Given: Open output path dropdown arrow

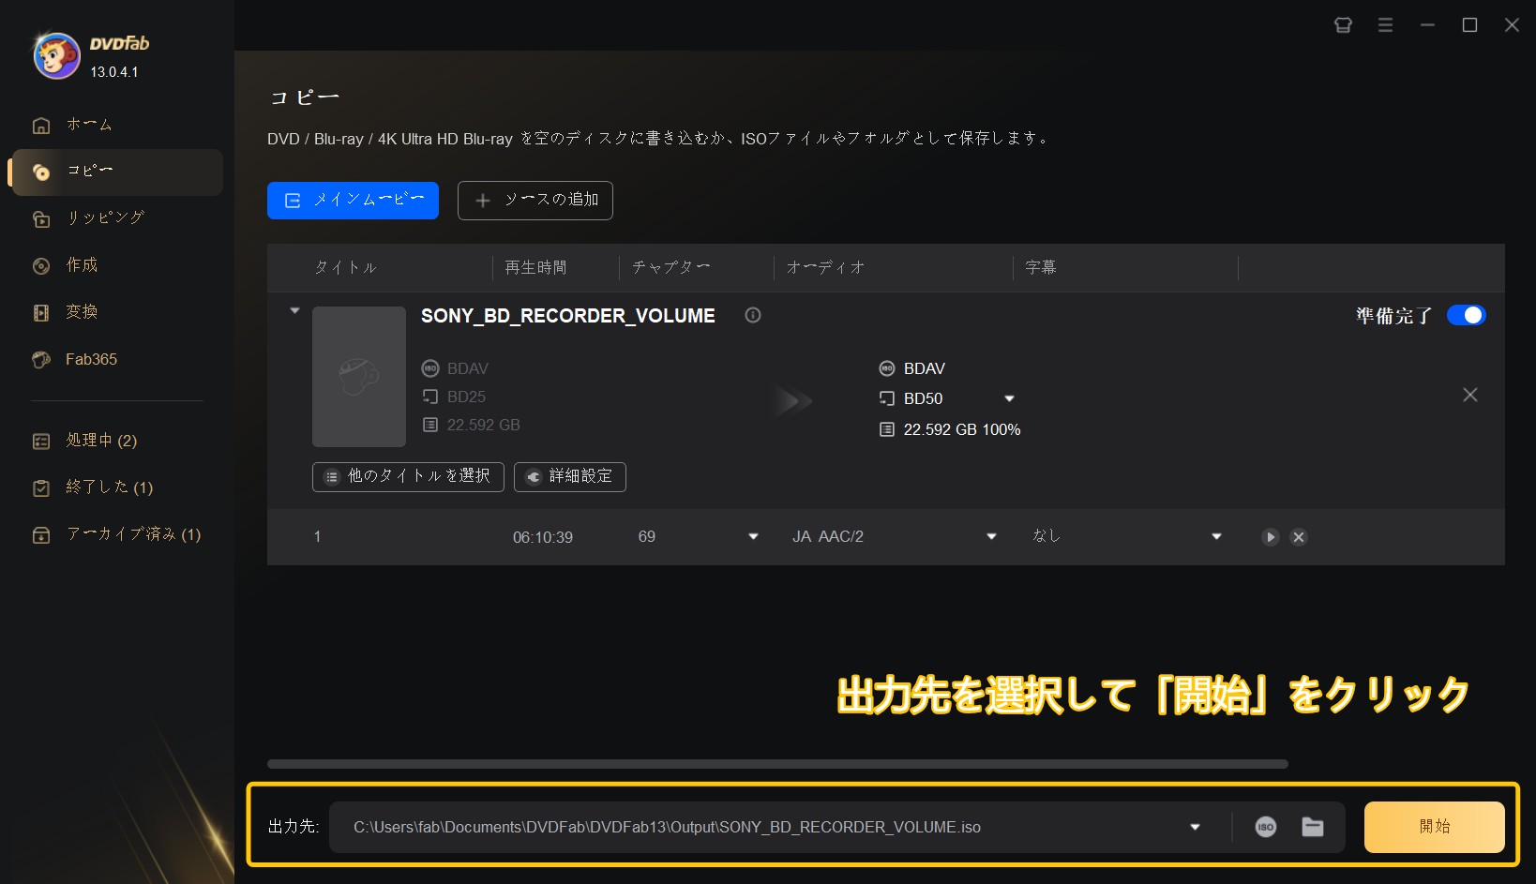Looking at the screenshot, I should tap(1195, 827).
